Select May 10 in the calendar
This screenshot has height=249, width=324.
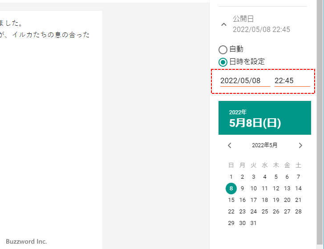254,188
